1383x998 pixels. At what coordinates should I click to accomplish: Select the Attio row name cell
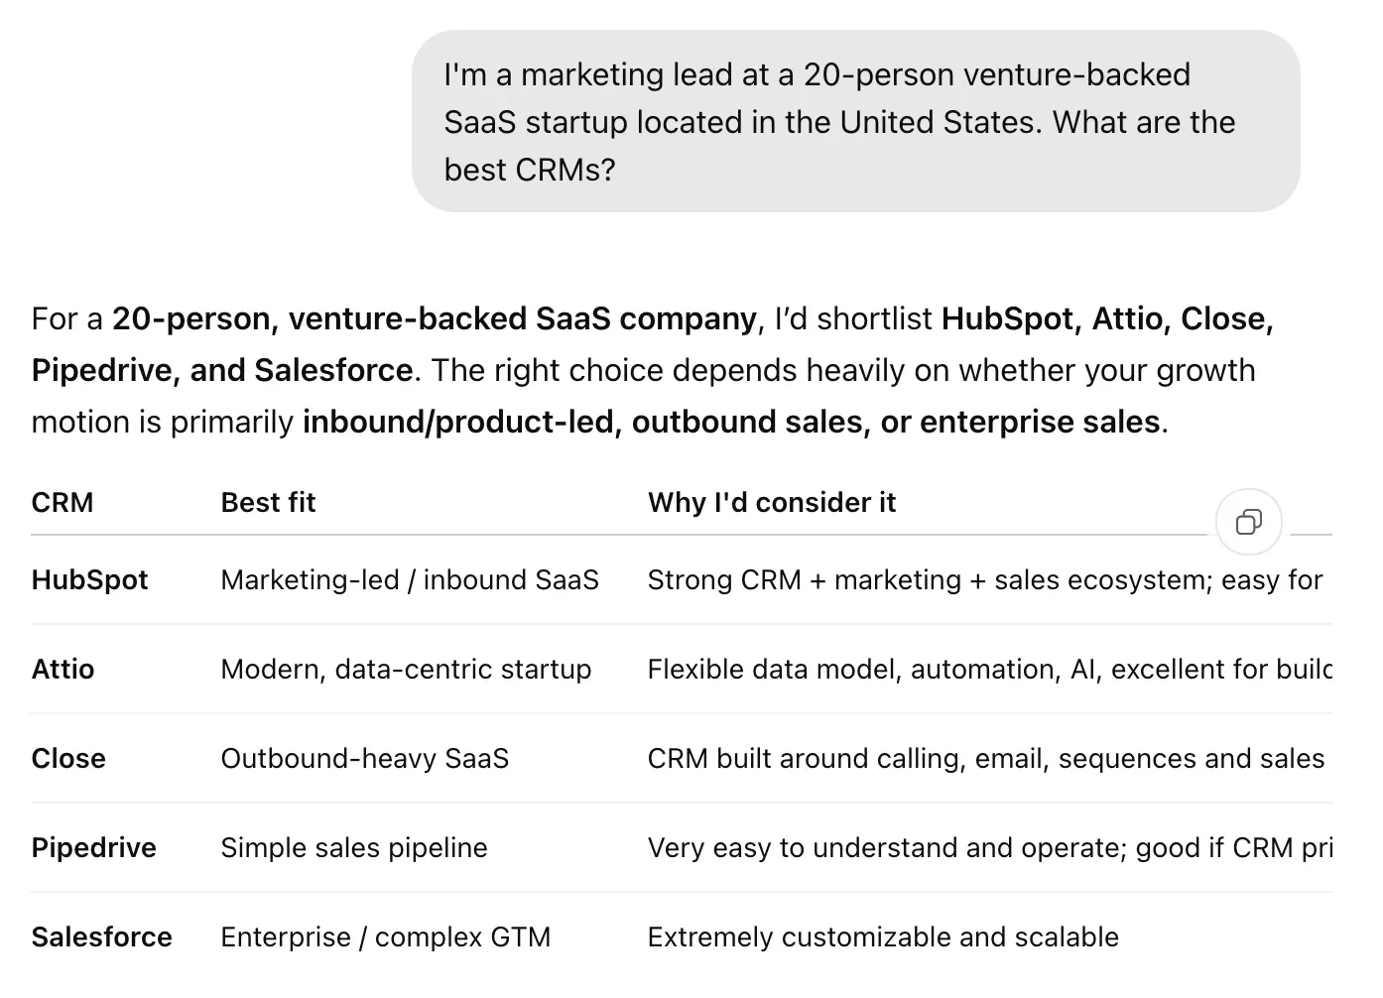click(63, 670)
